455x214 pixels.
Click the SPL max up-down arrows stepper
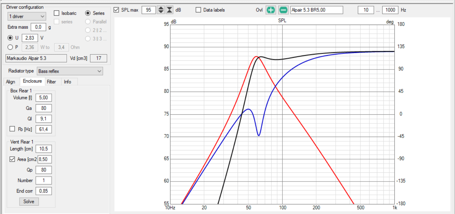point(161,10)
